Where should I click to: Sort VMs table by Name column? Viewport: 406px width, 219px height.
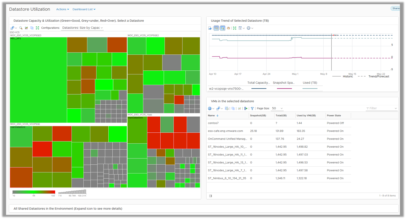click(x=211, y=116)
